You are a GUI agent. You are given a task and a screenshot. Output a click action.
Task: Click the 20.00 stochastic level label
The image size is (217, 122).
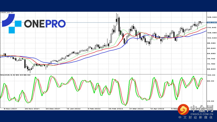(x=211, y=101)
